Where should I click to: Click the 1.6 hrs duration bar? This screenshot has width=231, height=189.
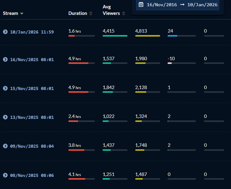[x=82, y=36]
